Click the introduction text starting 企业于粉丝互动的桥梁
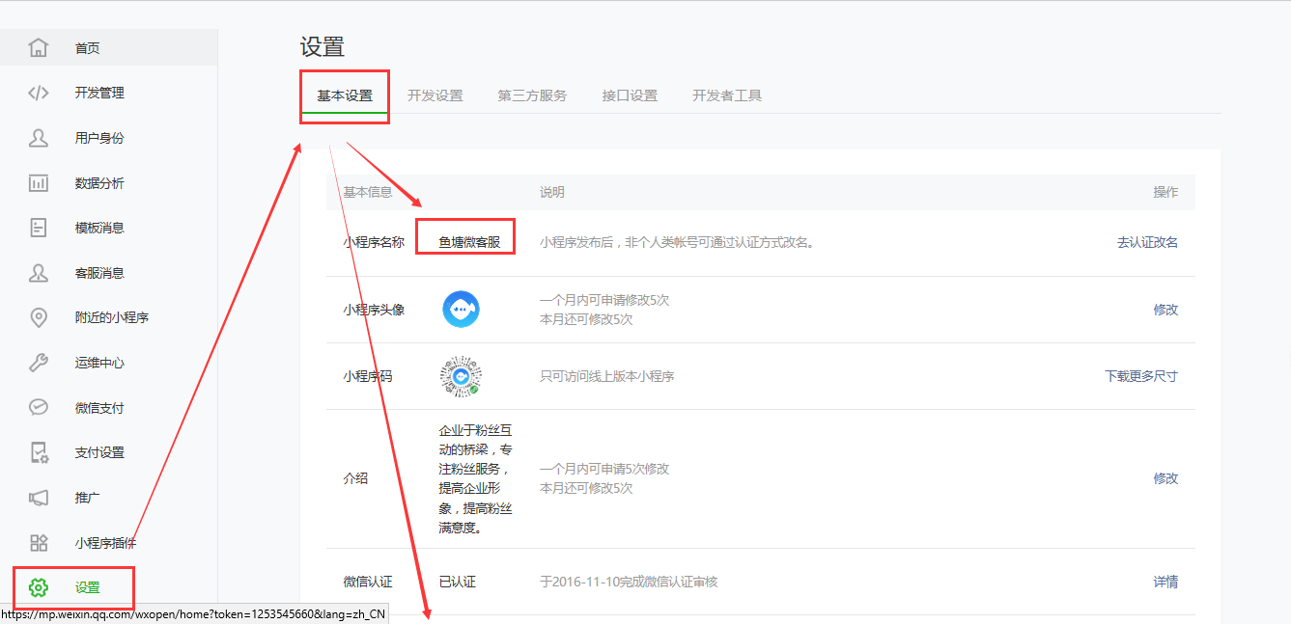Viewport: 1291px width, 624px height. 475,478
